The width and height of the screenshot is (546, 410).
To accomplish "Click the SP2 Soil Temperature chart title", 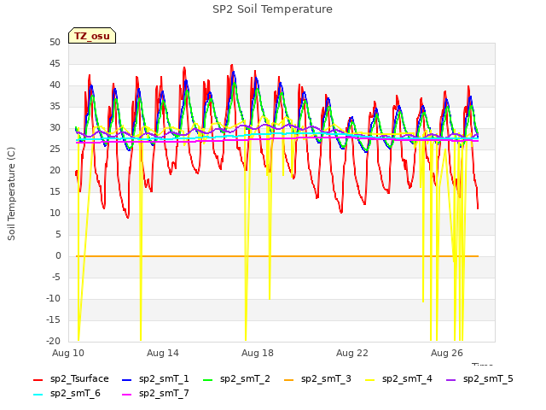I will click(273, 9).
